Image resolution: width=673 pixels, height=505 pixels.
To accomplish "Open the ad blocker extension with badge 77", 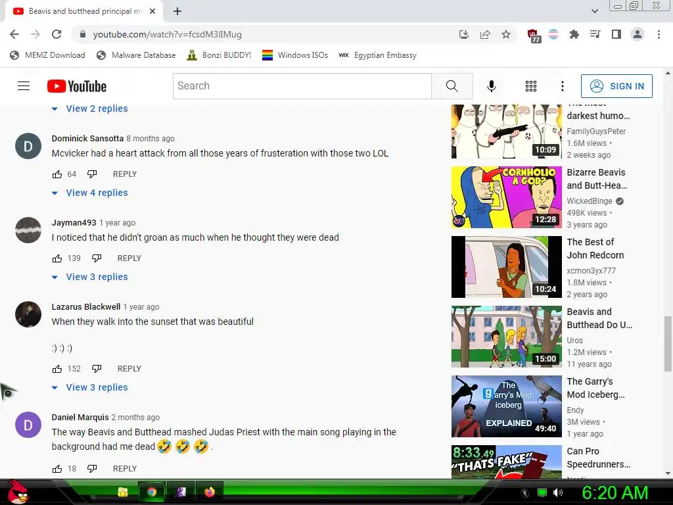I will (533, 36).
